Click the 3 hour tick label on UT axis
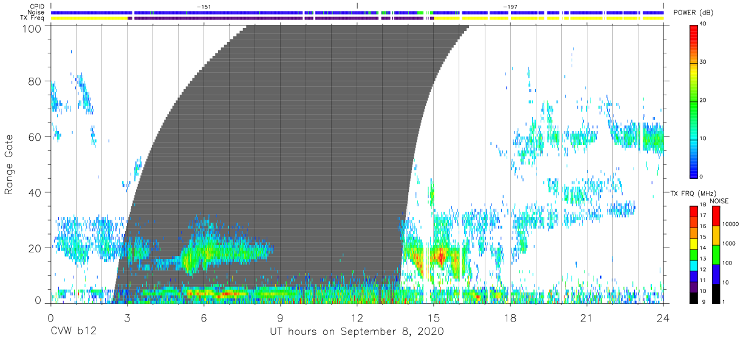This screenshot has height=344, width=746. pyautogui.click(x=127, y=318)
